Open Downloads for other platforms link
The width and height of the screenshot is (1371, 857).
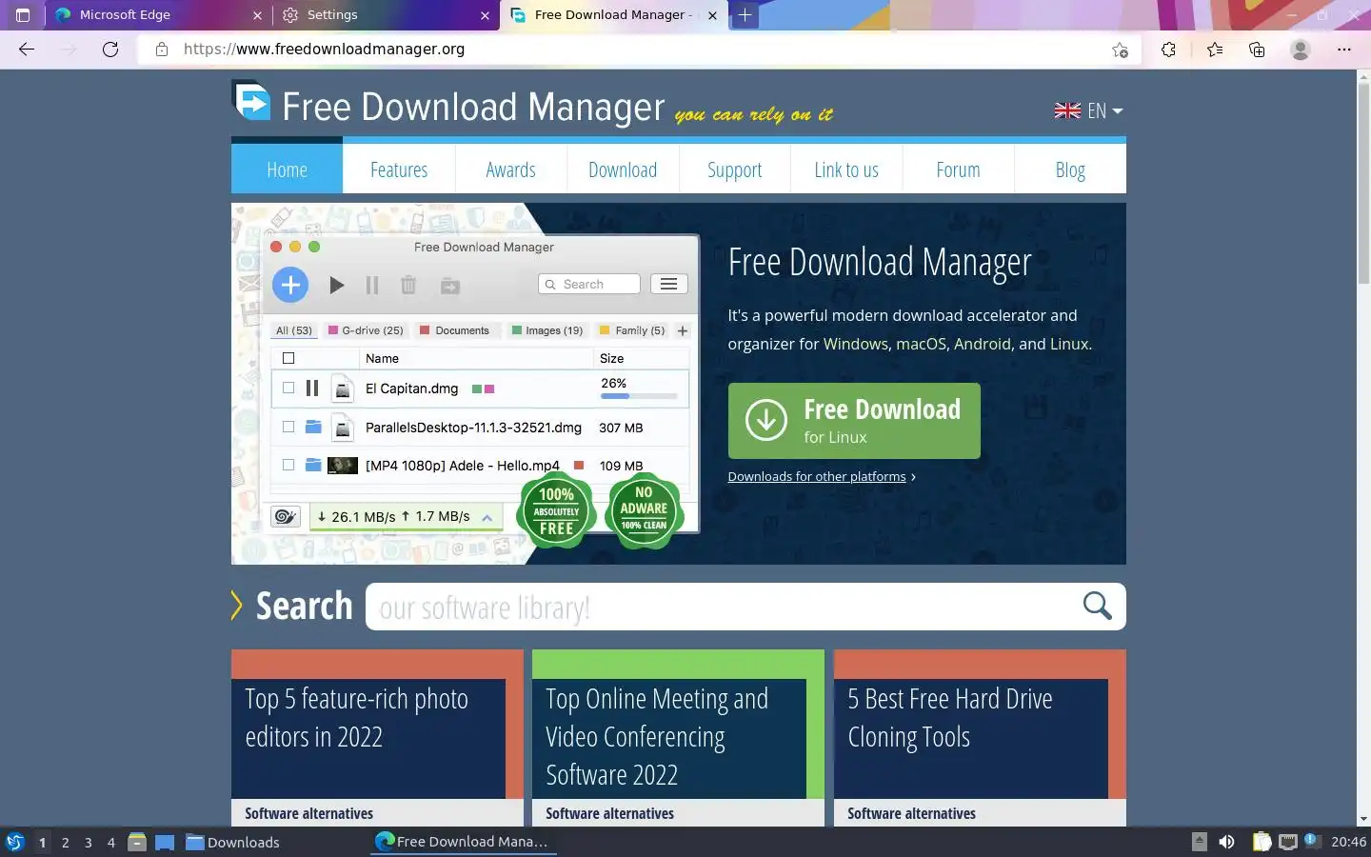817,476
